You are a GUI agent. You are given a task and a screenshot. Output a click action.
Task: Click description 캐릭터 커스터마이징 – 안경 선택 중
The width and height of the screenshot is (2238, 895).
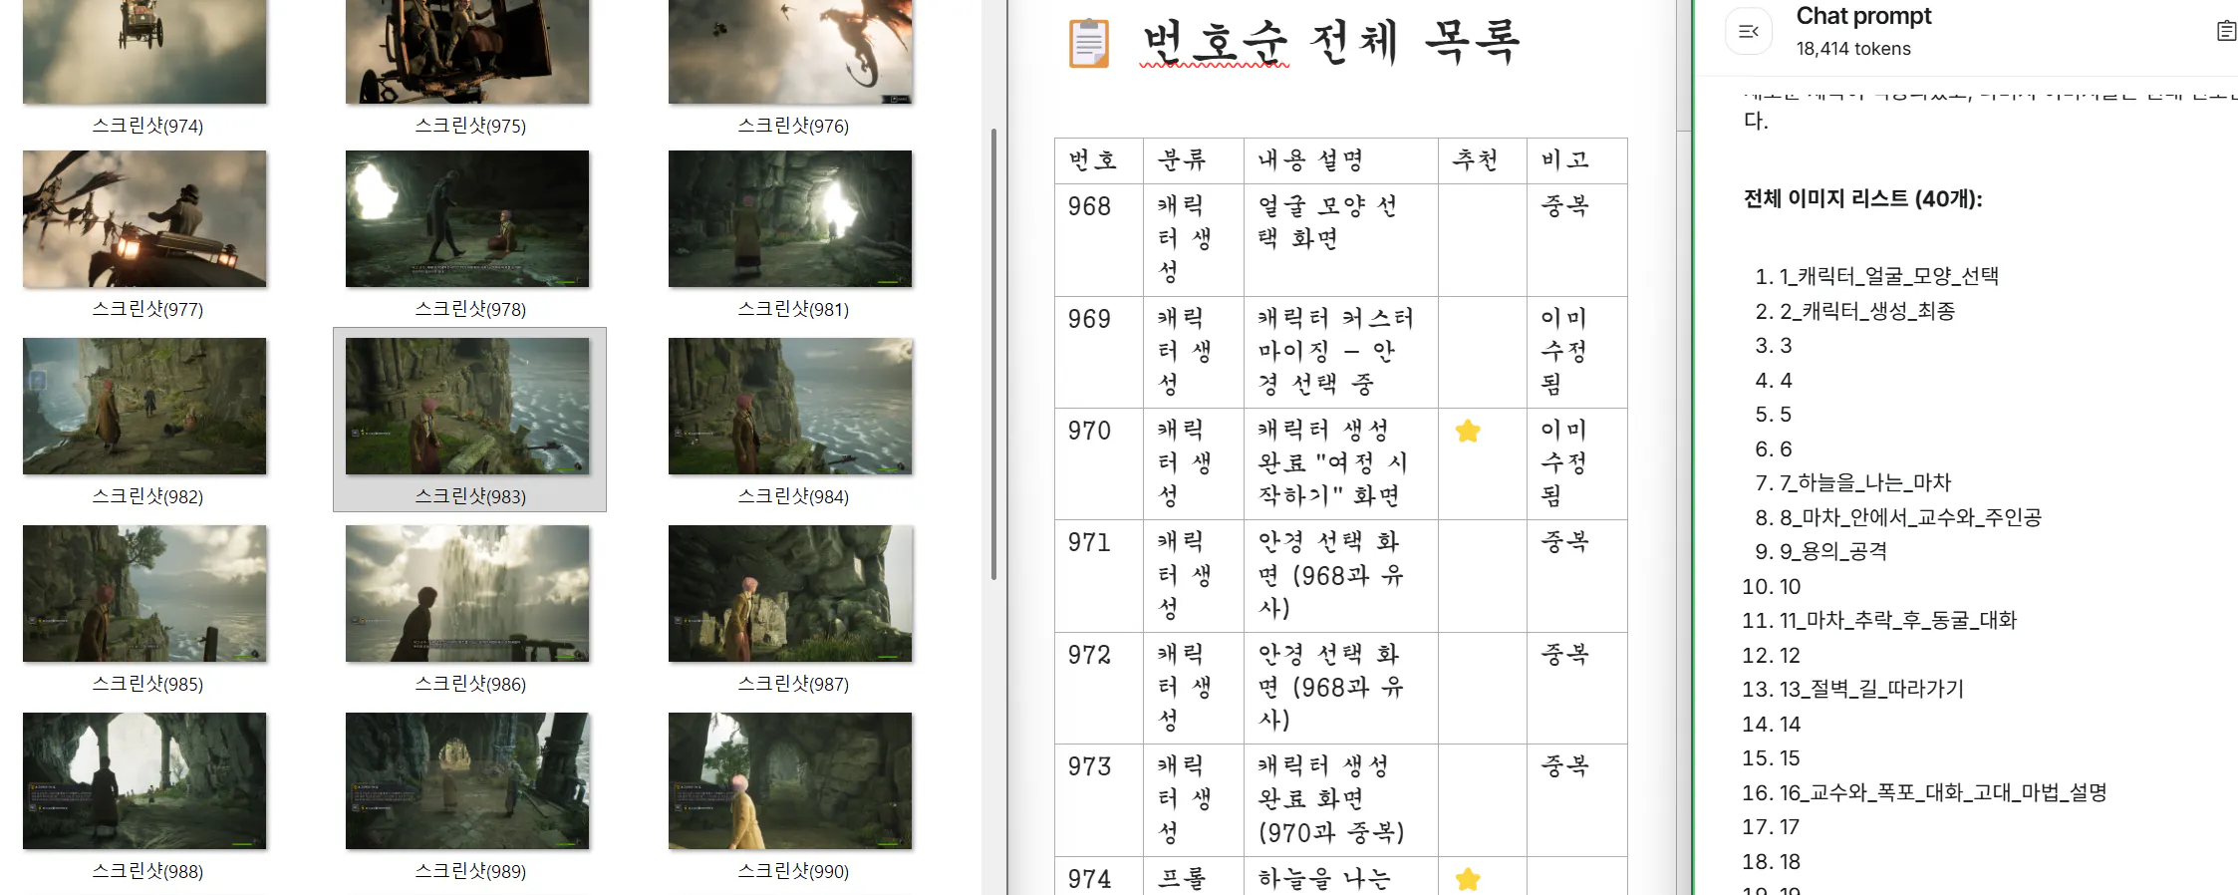pos(1335,351)
